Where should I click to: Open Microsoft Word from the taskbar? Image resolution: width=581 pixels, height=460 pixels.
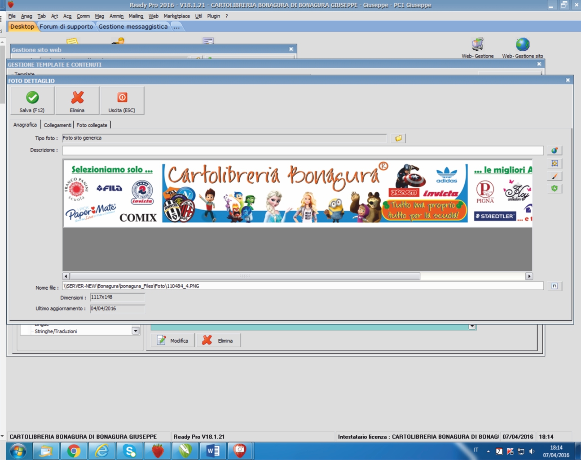213,451
